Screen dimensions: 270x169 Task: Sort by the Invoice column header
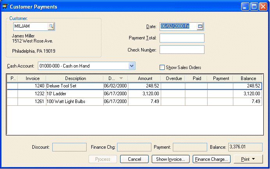coord(32,78)
